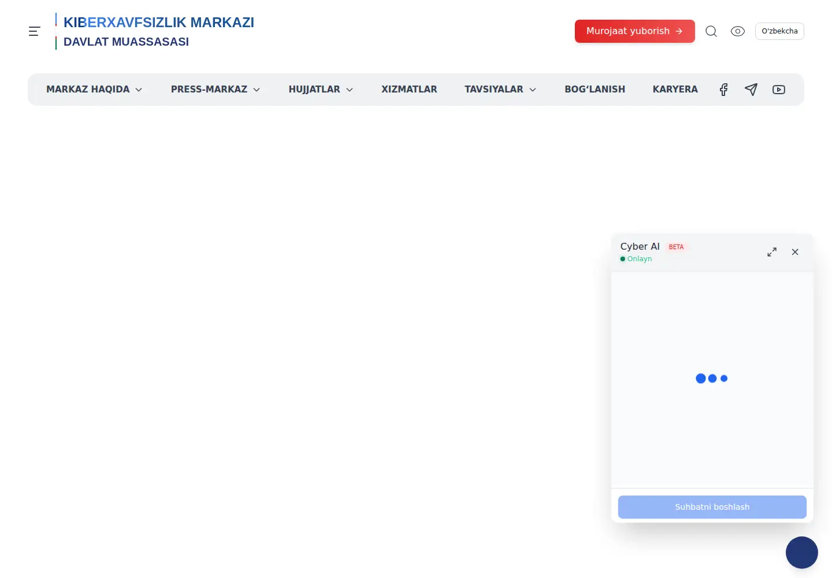Viewport: 832px width, 578px height.
Task: Open the KARYERA page
Action: click(x=675, y=90)
